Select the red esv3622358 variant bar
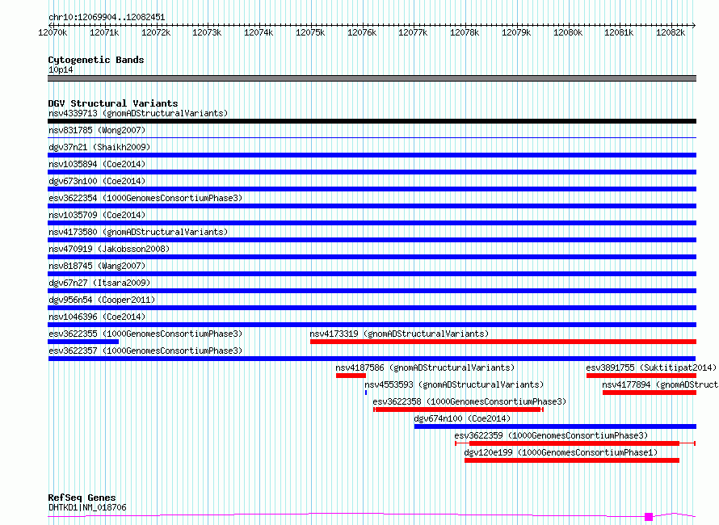Screen dimensions: 719x525 click(459, 409)
